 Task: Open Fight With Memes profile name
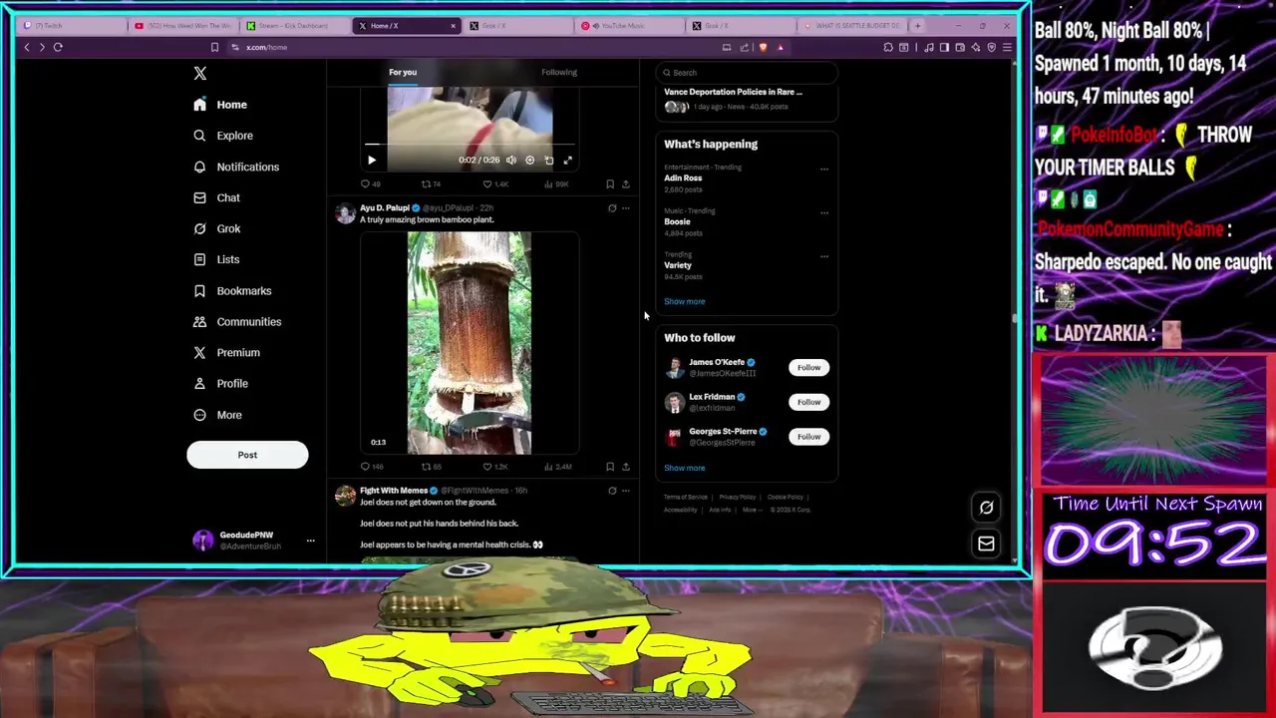point(394,491)
